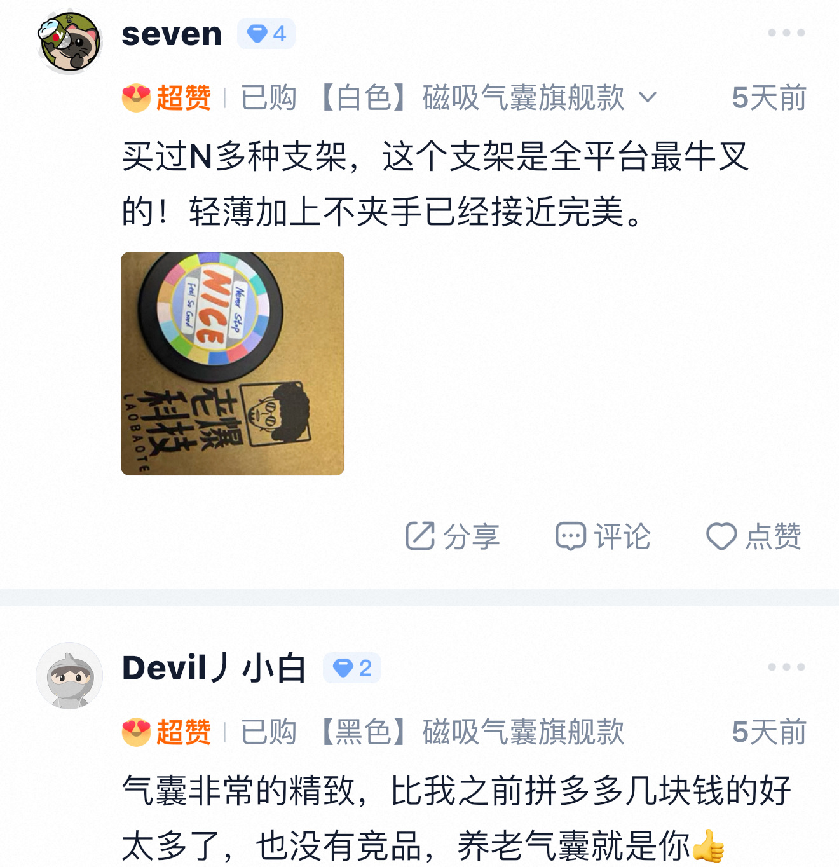
Task: Tap the 评论 label
Action: point(622,536)
